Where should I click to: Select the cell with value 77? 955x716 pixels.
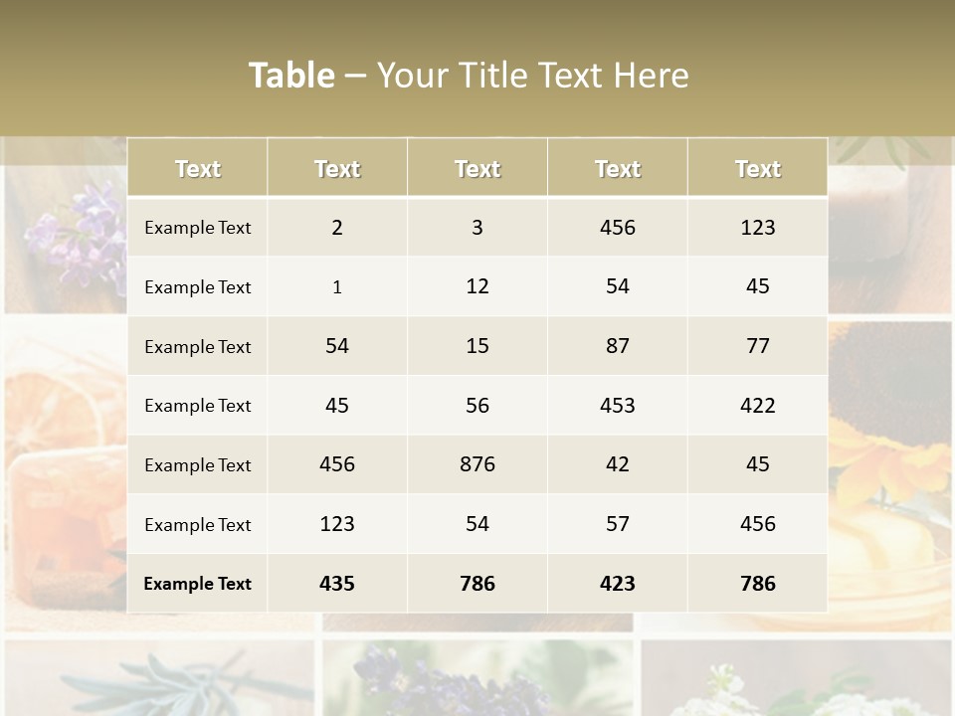pos(758,346)
